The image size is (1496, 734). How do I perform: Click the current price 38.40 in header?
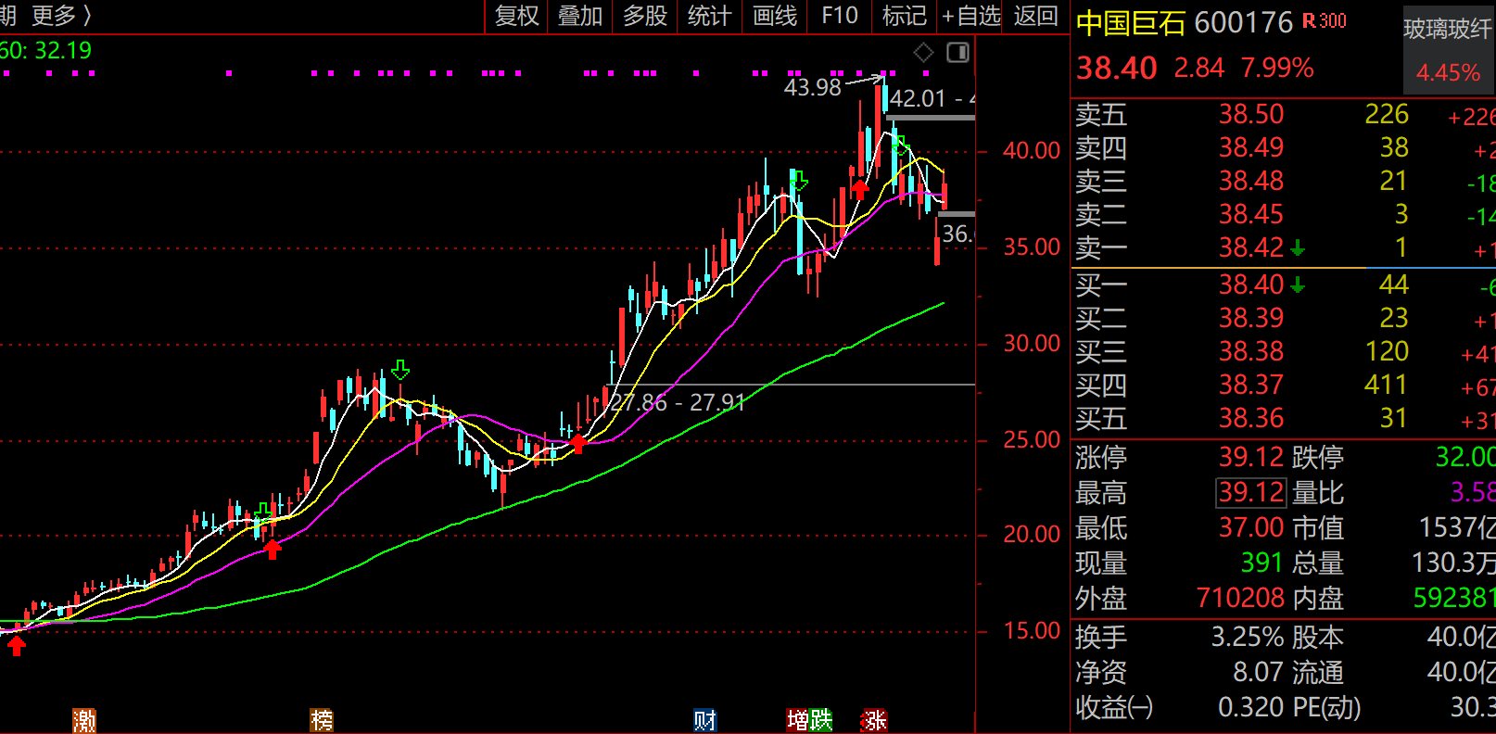point(1117,68)
